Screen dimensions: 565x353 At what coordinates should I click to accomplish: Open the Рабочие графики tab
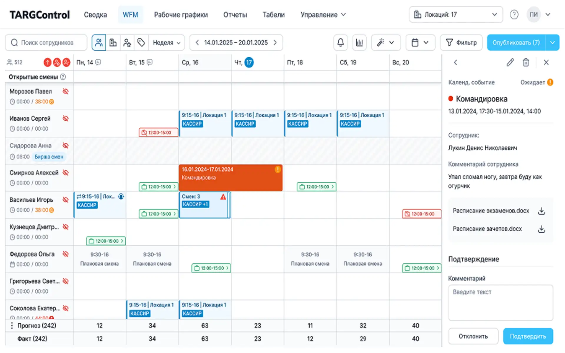(x=181, y=15)
